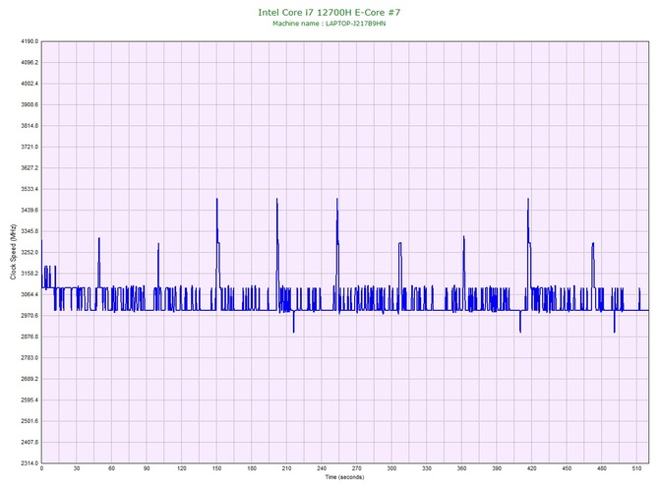Select the 2876.8 y-axis value
Screen dimensions: 659x494
pos(30,337)
